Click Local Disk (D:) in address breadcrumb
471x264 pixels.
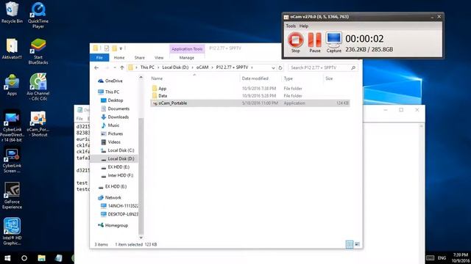pyautogui.click(x=175, y=67)
